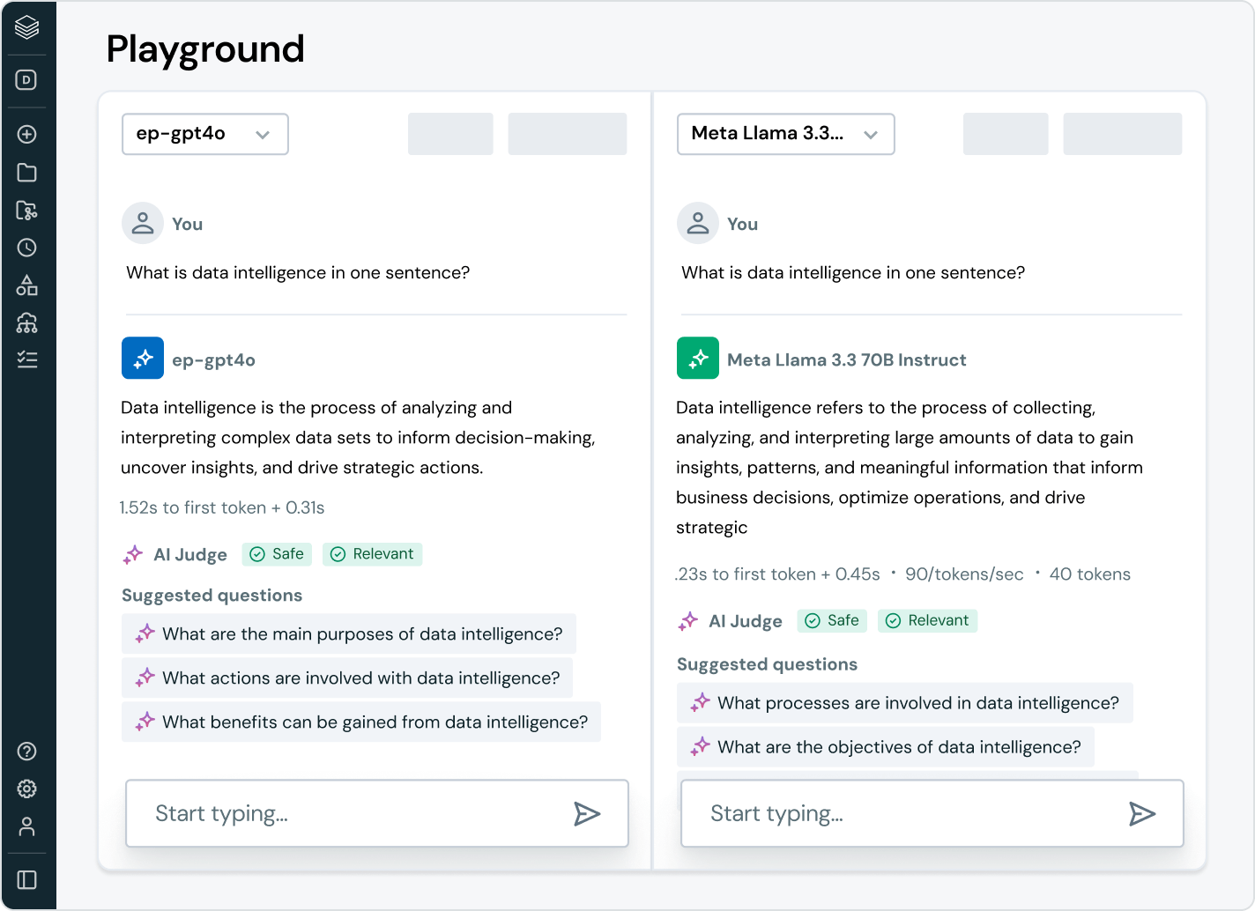Open the user profile icon in sidebar
1255x911 pixels.
click(27, 826)
